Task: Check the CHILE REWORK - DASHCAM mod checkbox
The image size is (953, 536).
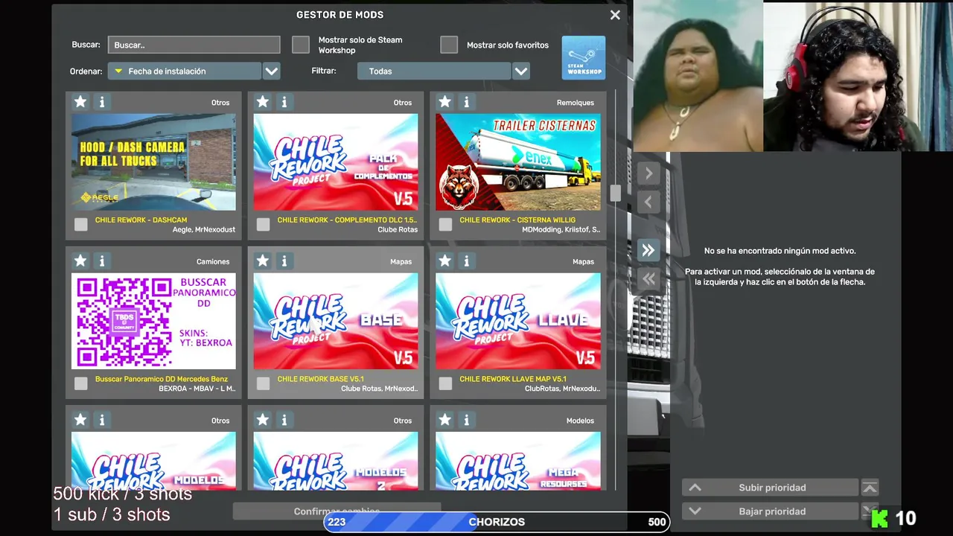Action: (x=81, y=224)
